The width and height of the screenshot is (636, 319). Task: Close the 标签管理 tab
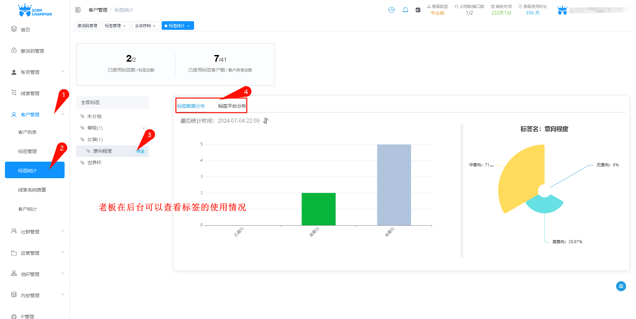point(125,26)
